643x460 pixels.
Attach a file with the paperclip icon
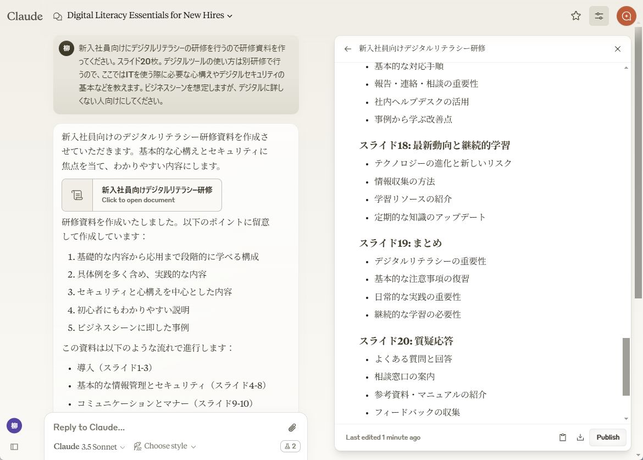pos(292,428)
